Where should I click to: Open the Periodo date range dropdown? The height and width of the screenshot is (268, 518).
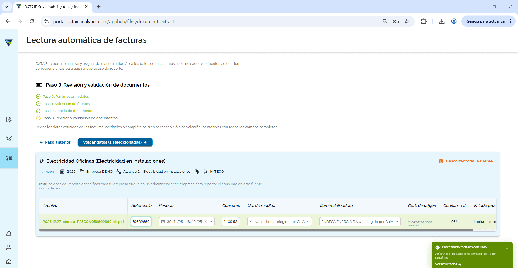pyautogui.click(x=211, y=222)
